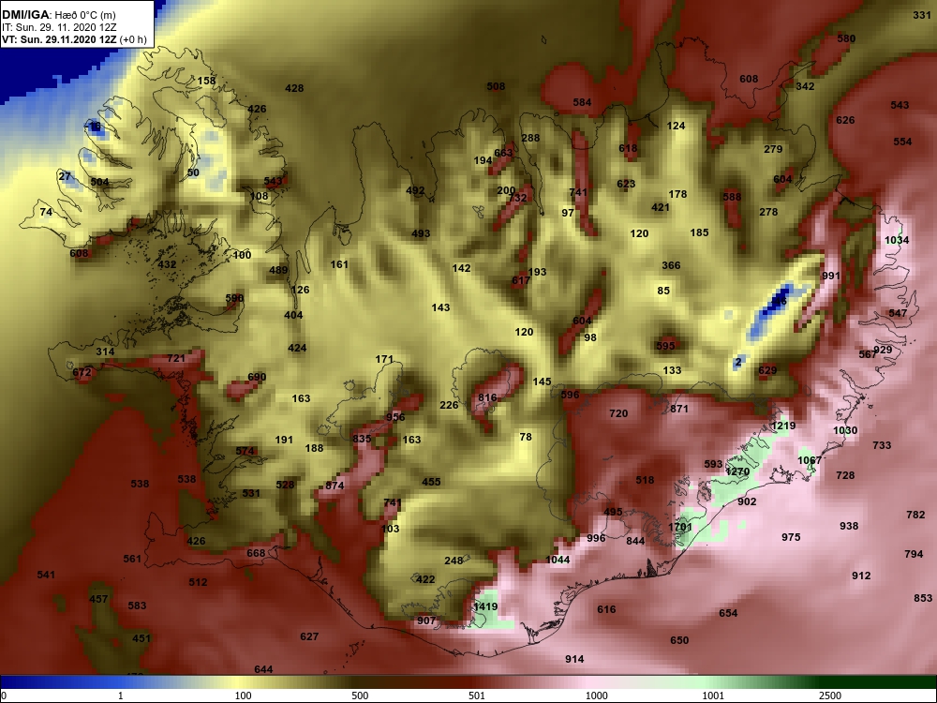Click the map value 929

(883, 351)
